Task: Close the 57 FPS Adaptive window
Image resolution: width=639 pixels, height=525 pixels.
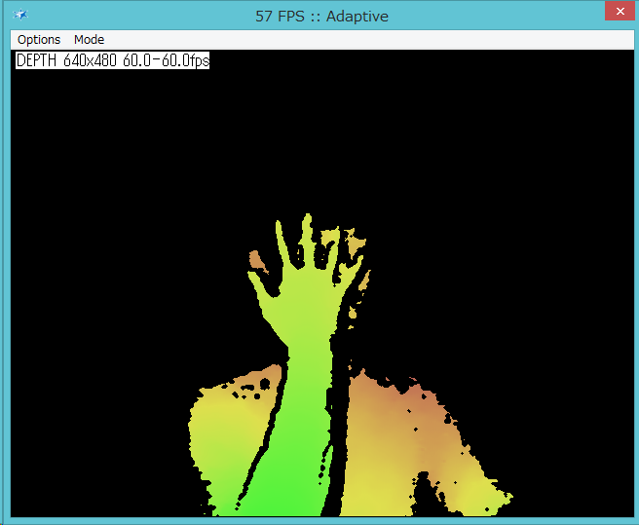Action: pos(620,11)
